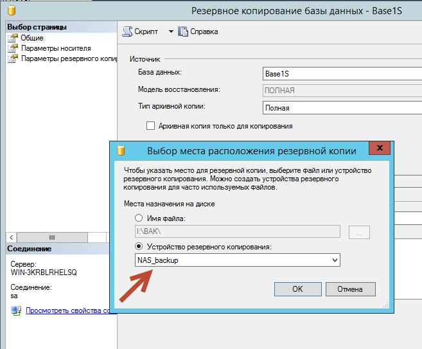Click the Параметры носителя page icon
Screen dimensions: 422x349
click(x=13, y=48)
